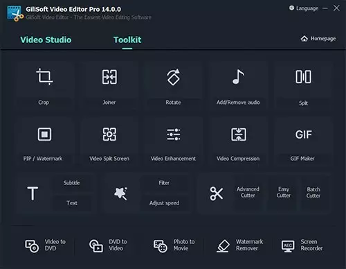346x269 pixels.
Task: Click the large T text icon
Action: (33, 193)
